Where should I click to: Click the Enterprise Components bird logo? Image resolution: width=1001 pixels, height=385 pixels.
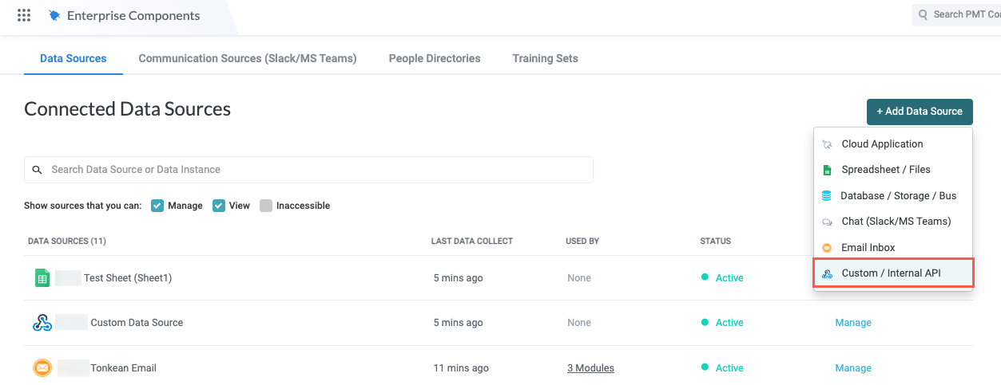point(54,15)
